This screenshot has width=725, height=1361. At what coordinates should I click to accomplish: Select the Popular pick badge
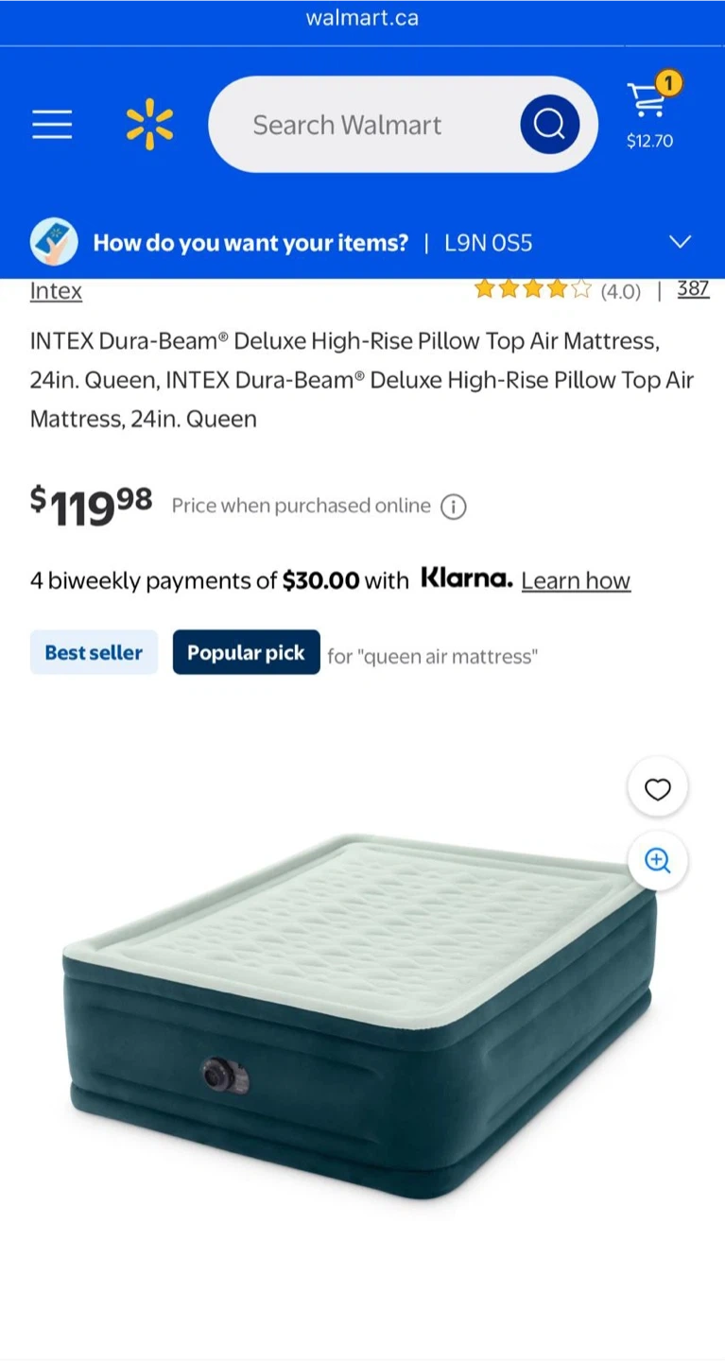pyautogui.click(x=246, y=652)
